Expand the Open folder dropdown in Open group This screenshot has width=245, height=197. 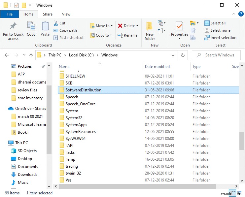tap(197, 23)
